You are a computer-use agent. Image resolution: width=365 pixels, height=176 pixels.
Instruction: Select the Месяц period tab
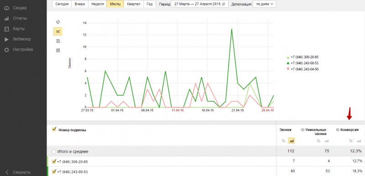[x=115, y=4]
